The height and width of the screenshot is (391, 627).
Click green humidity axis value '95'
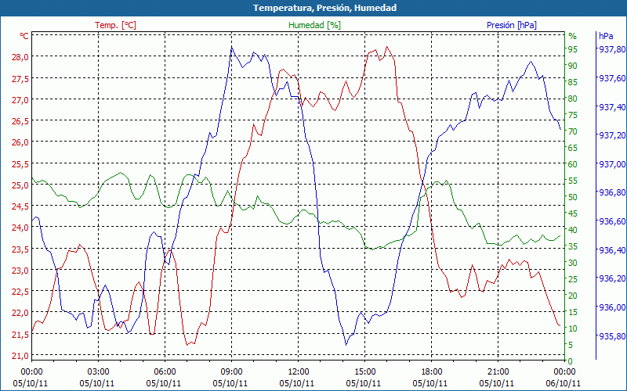(573, 49)
